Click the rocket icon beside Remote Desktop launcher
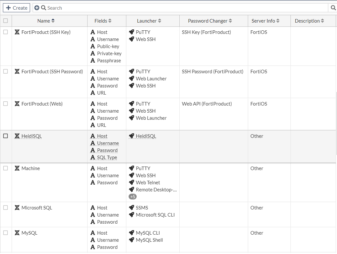 (131, 189)
